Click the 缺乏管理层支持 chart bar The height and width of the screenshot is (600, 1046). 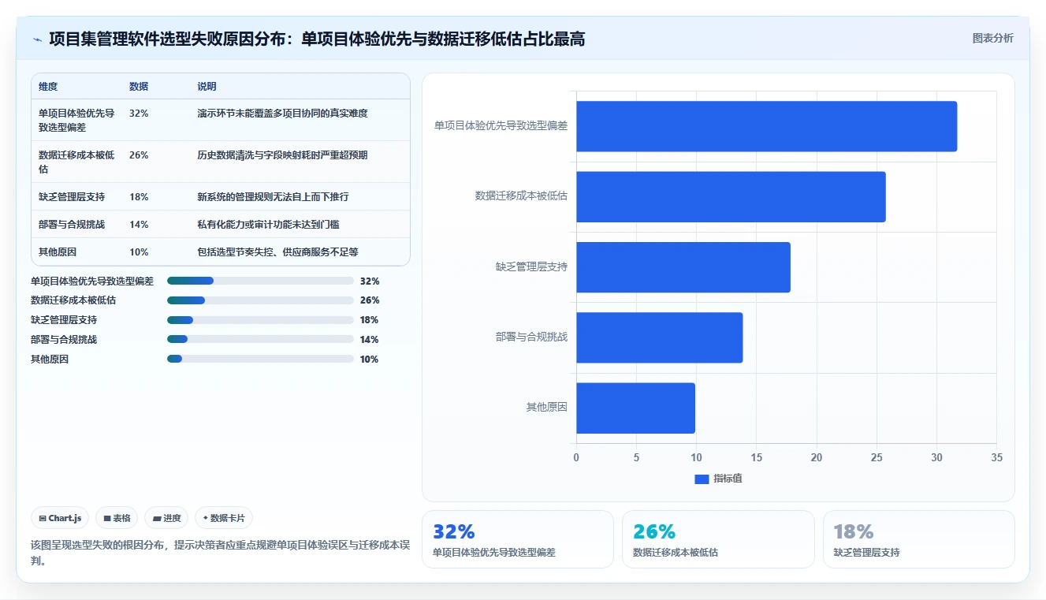click(683, 267)
